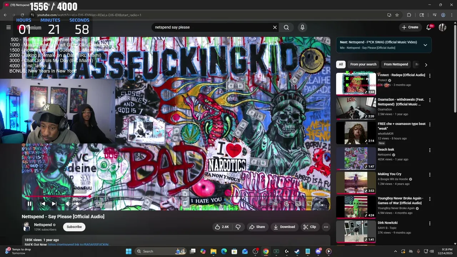Like the video (2.6K)
This screenshot has width=457, height=257.
pos(222,227)
